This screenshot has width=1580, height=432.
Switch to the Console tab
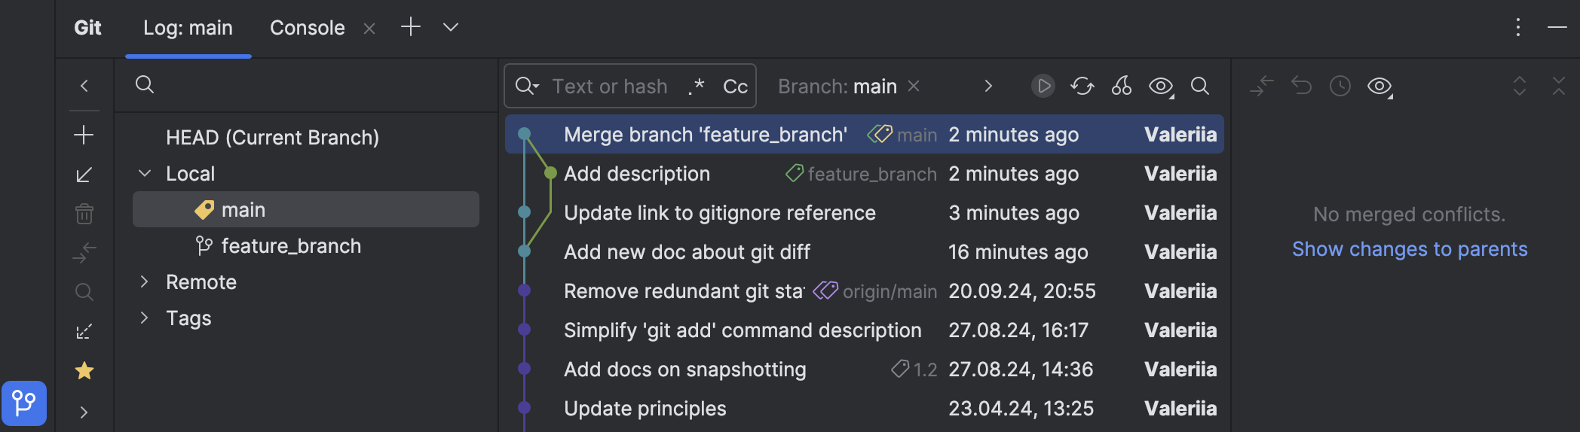coord(308,28)
